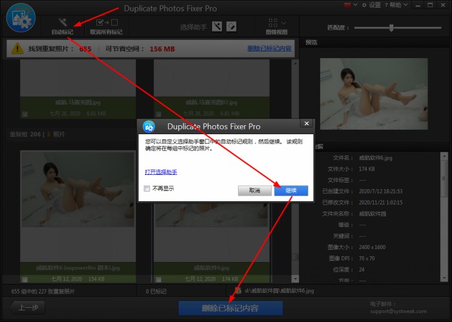Open the selection assistant link (打开选择助手)
This screenshot has width=452, height=322.
[161, 172]
